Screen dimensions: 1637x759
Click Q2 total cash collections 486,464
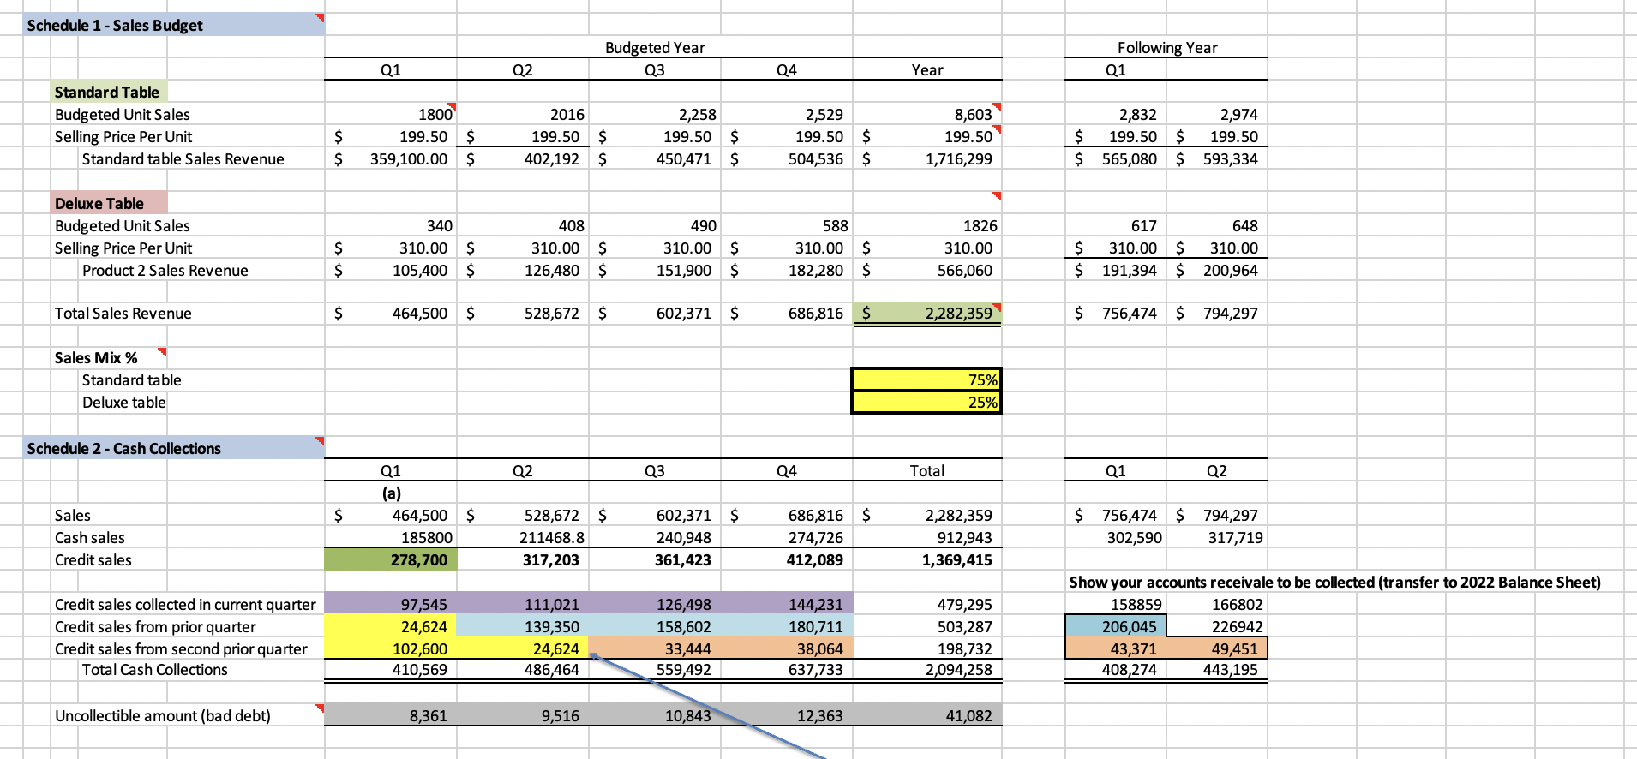(523, 669)
